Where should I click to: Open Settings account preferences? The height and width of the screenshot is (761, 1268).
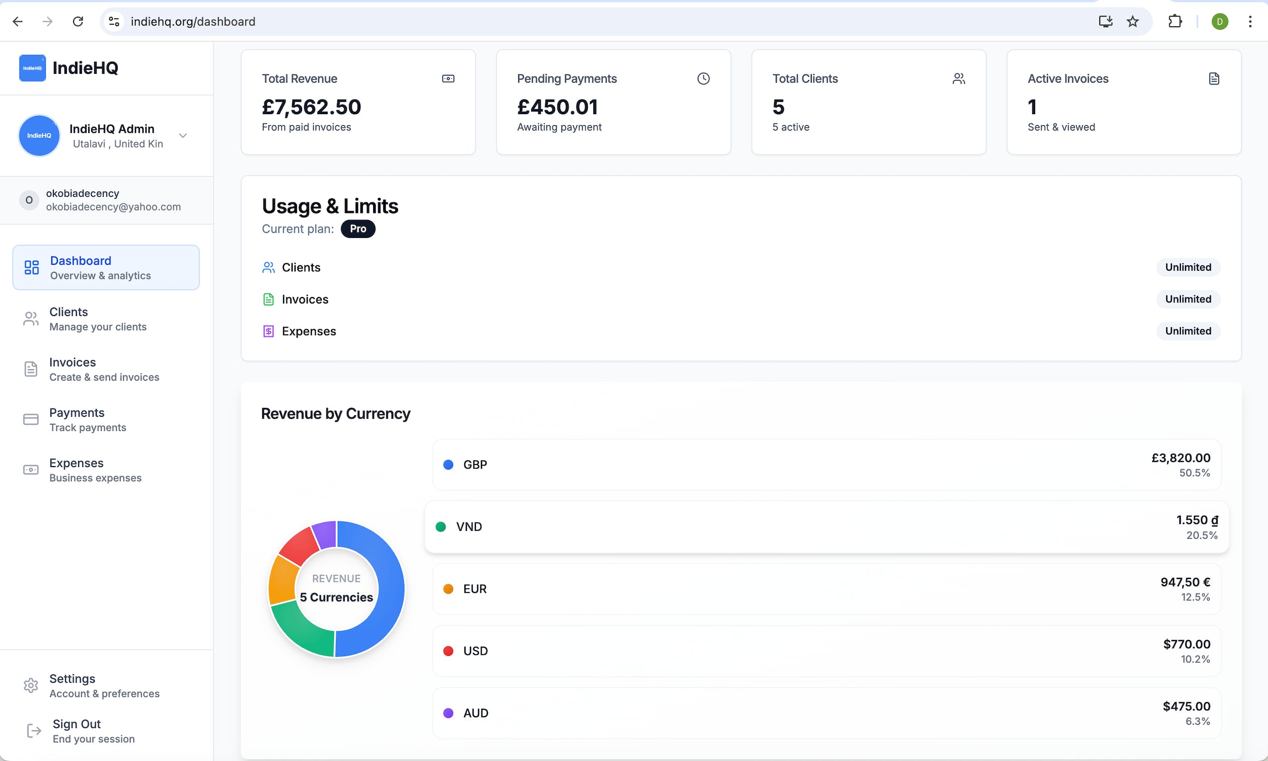click(x=104, y=686)
